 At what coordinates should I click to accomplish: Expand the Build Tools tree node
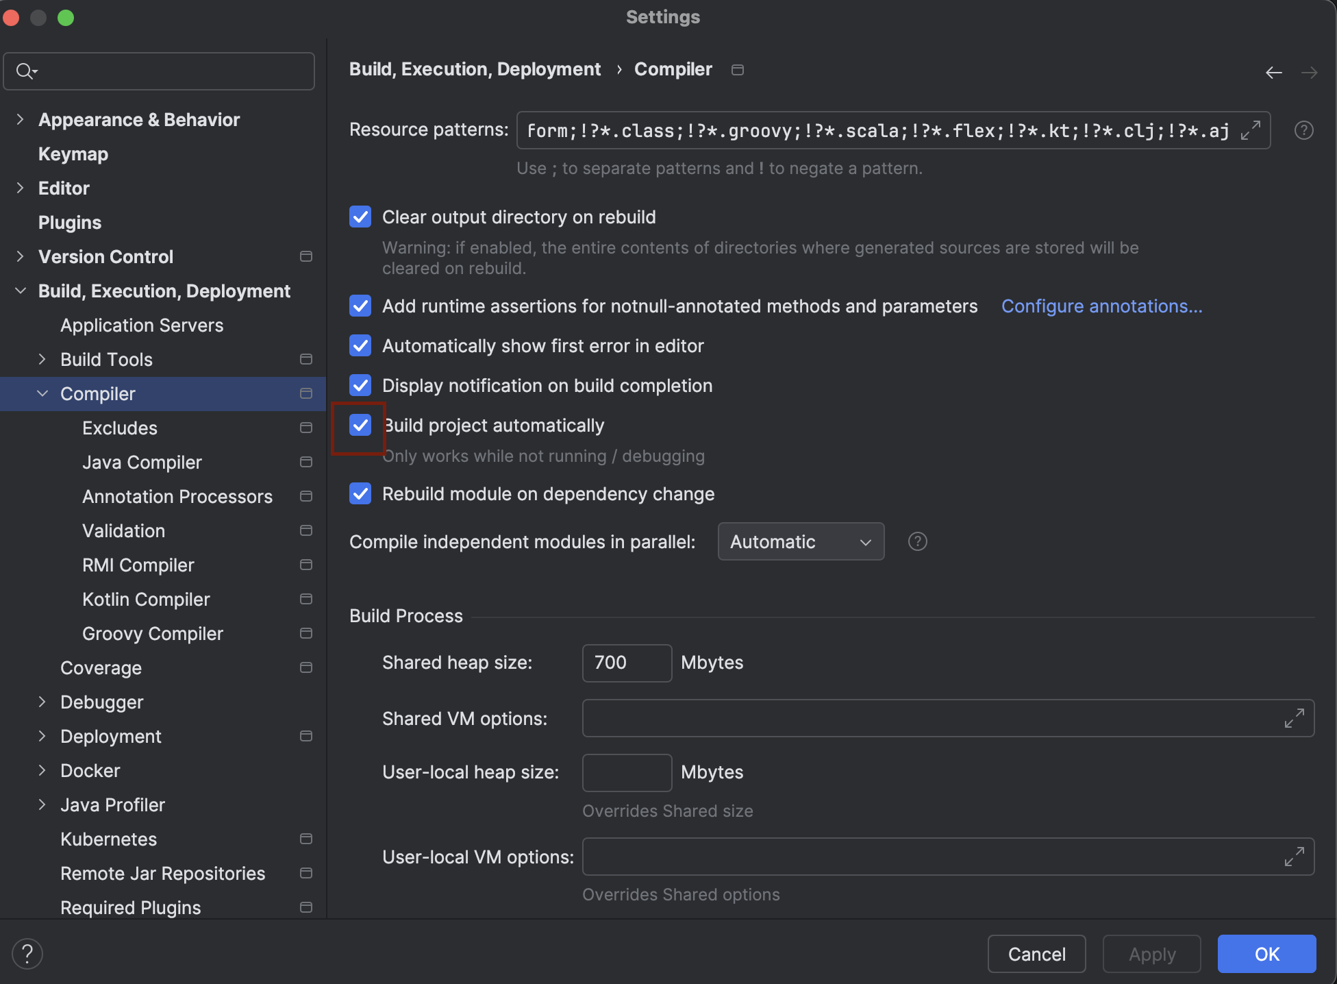42,359
